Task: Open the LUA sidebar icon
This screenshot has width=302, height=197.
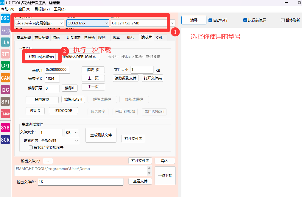Action: 5,42
